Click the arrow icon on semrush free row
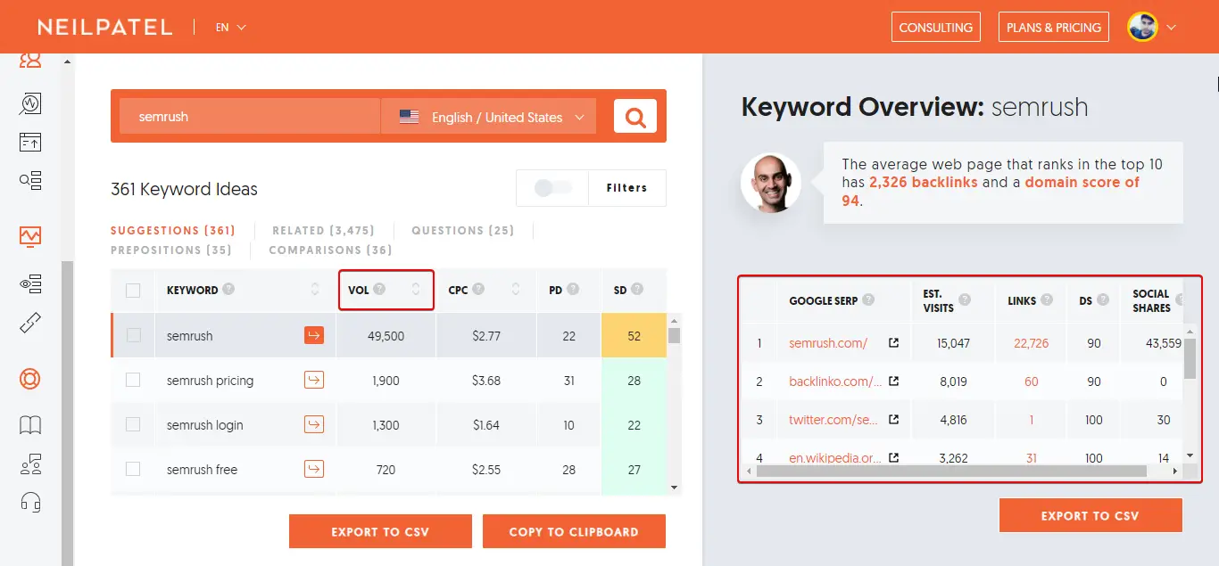The width and height of the screenshot is (1219, 566). pyautogui.click(x=314, y=469)
